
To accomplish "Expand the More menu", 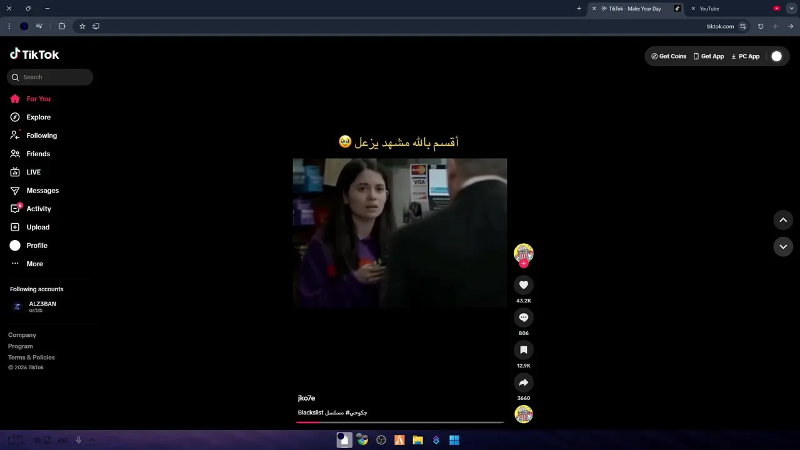I will [26, 264].
